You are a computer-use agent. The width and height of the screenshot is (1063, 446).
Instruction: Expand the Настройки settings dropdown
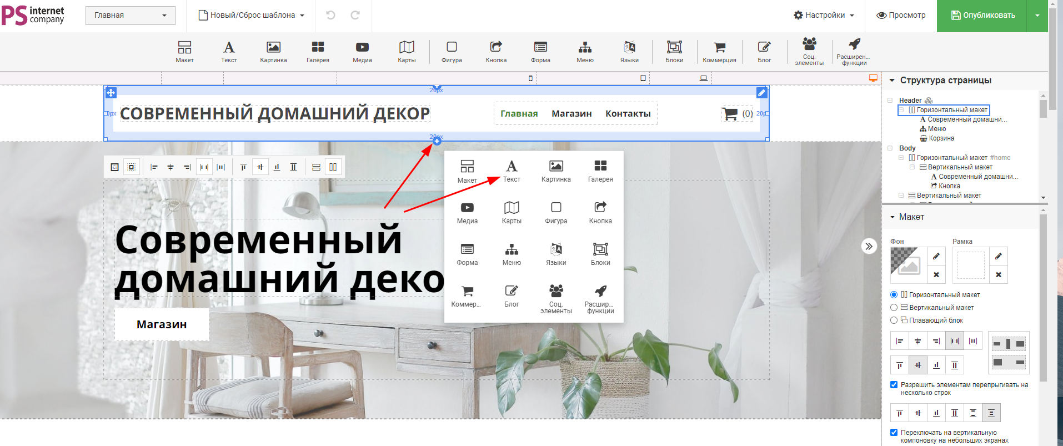(x=824, y=16)
